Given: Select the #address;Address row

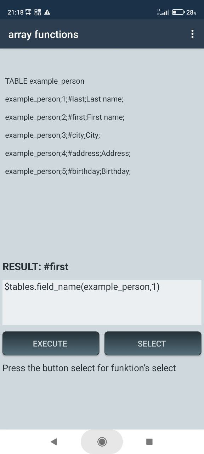Looking at the screenshot, I should [x=68, y=154].
